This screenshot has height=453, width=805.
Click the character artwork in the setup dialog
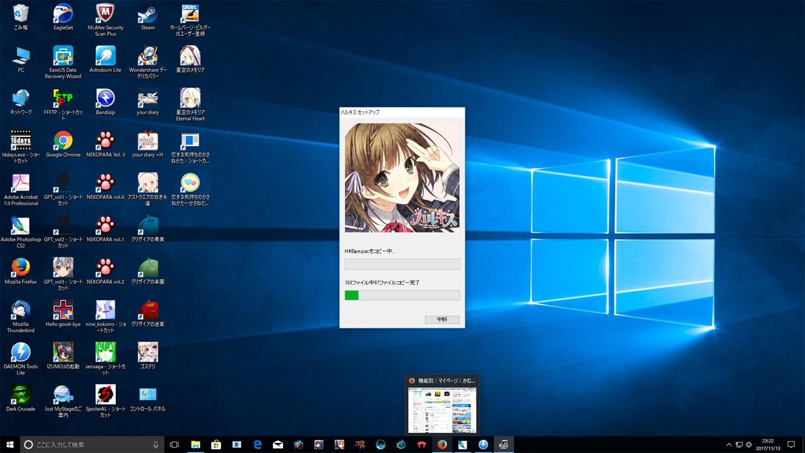[402, 177]
